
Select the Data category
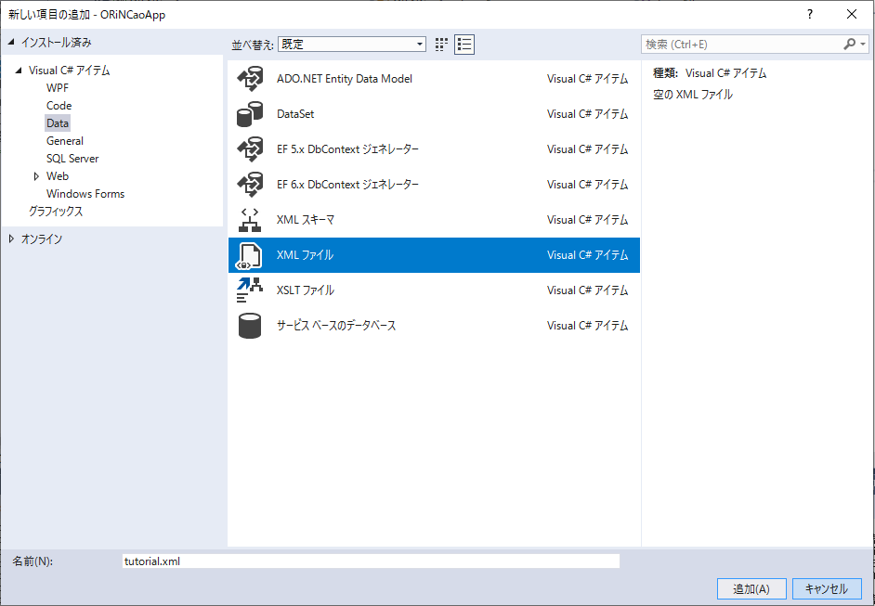tap(58, 123)
